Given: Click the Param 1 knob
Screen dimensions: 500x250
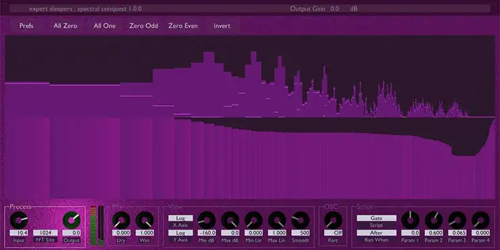Looking at the screenshot, I should tap(410, 220).
